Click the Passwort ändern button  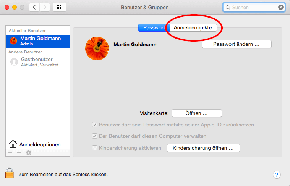[x=237, y=44]
